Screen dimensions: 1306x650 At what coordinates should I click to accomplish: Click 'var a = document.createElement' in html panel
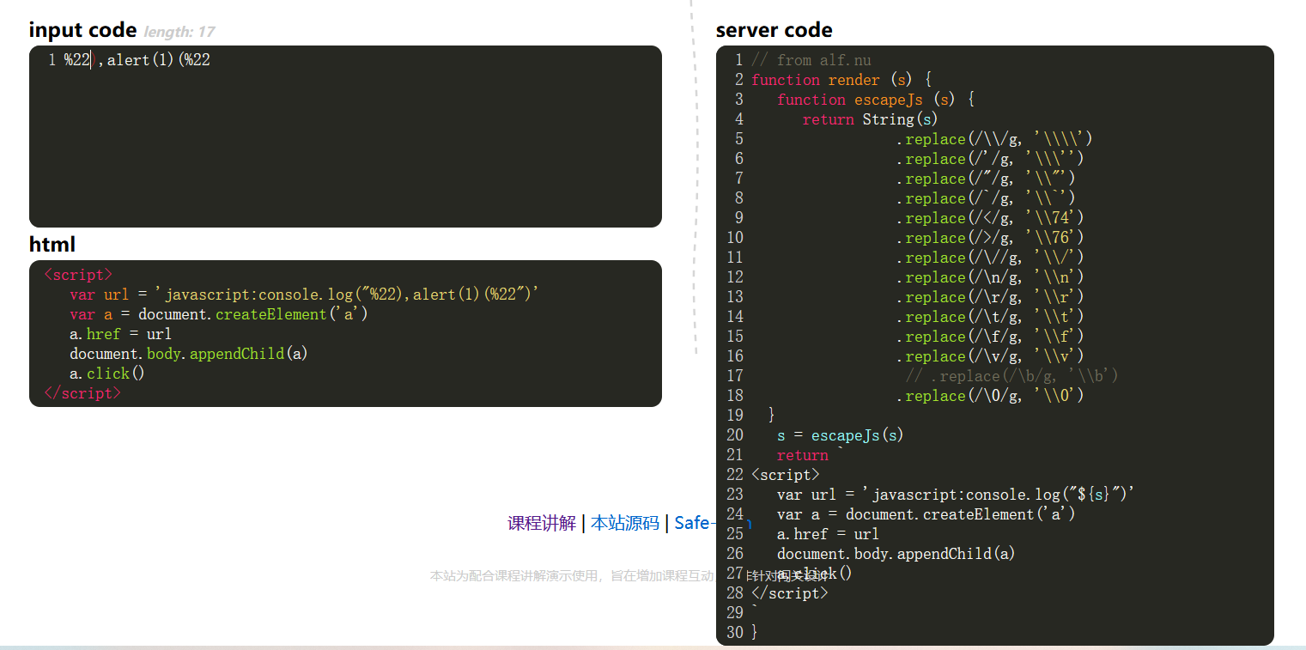pos(219,314)
